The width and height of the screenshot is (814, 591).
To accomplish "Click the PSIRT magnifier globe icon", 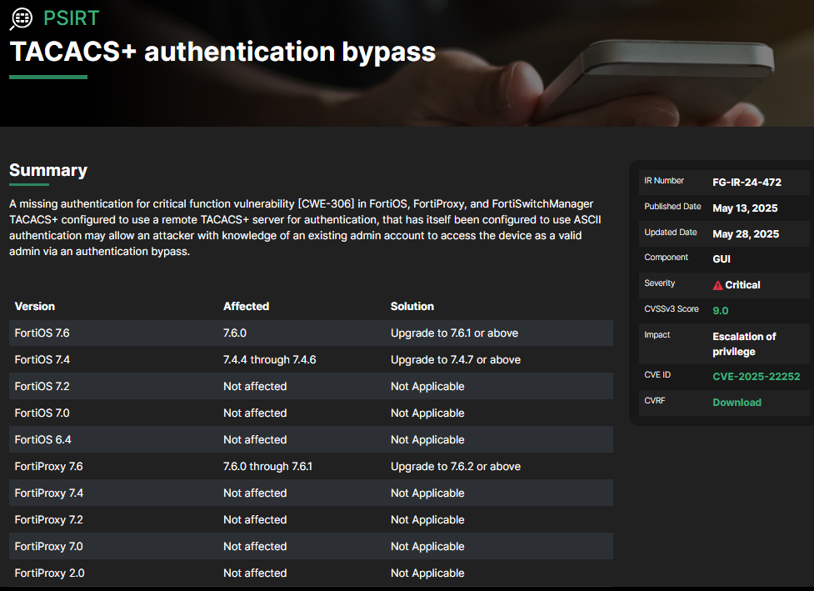I will coord(21,18).
